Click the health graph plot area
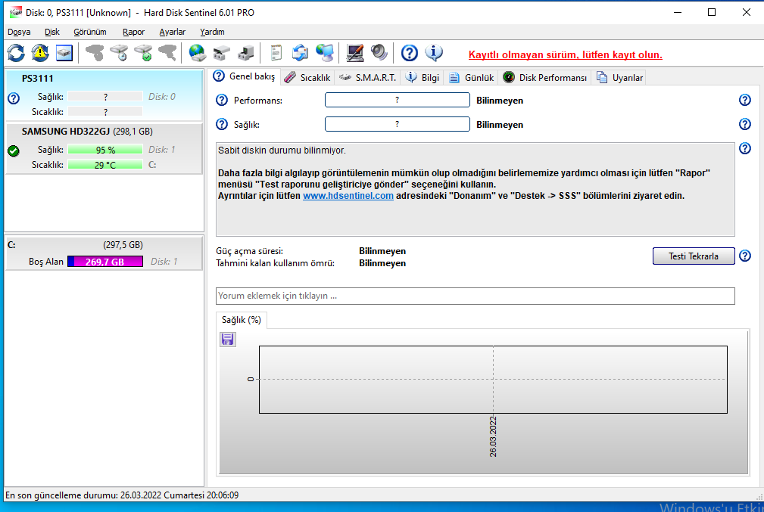This screenshot has height=512, width=764. coord(493,380)
